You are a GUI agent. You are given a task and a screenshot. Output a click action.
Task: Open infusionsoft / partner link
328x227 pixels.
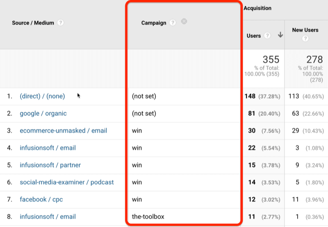(x=50, y=165)
